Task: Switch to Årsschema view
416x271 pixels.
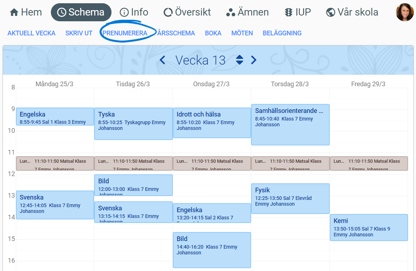Action: click(176, 33)
